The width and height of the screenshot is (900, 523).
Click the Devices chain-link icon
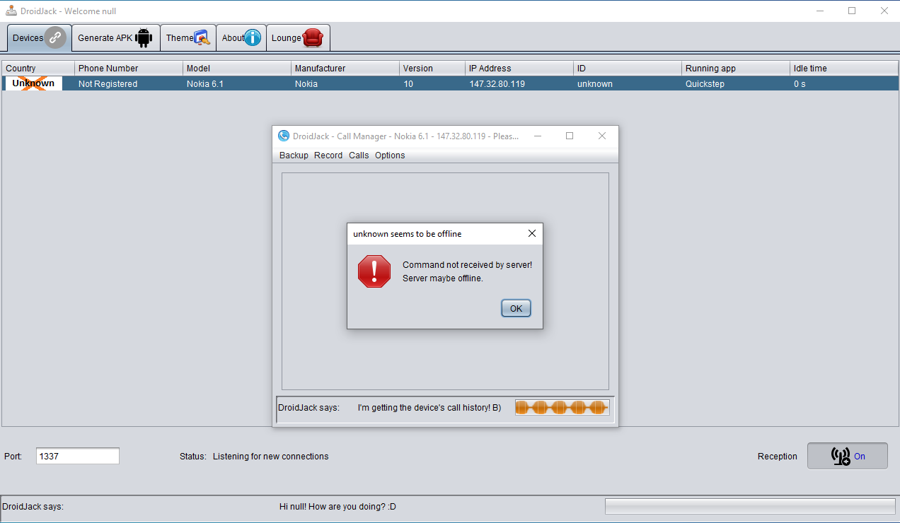55,38
